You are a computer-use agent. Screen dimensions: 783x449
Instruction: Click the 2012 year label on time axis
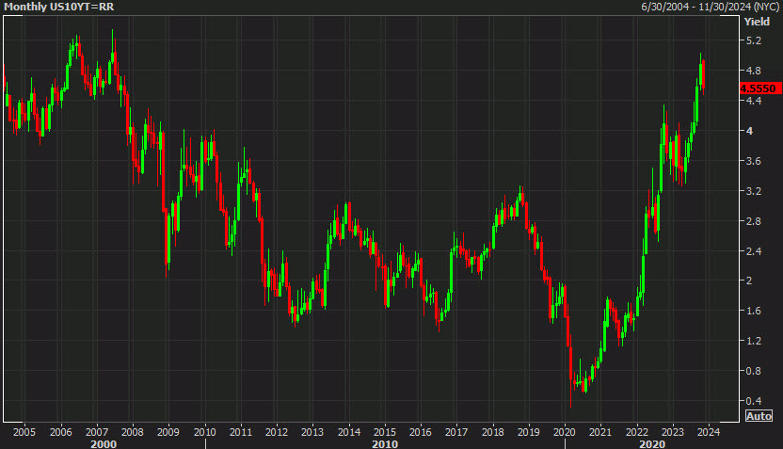[x=277, y=432]
